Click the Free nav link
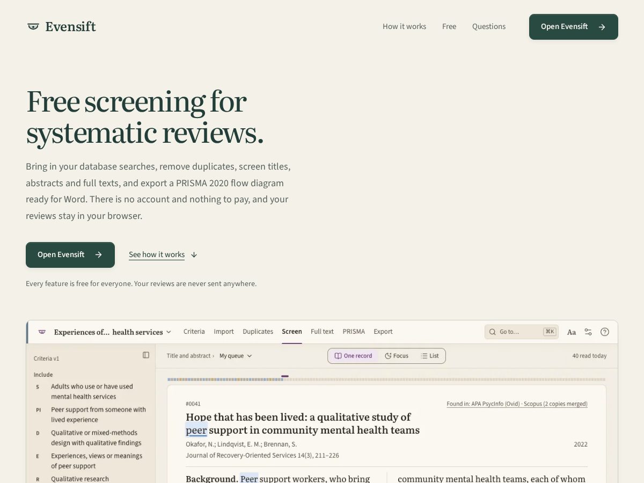 449,27
